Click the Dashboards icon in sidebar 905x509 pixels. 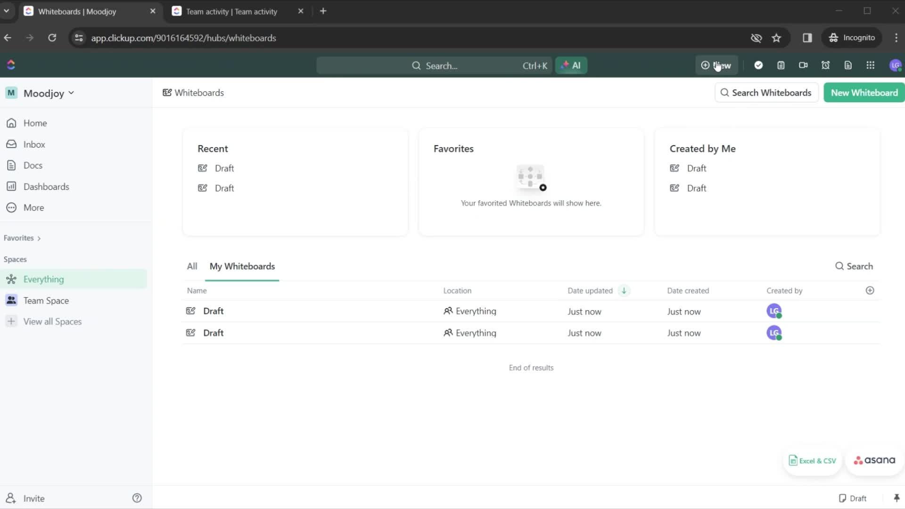click(11, 186)
